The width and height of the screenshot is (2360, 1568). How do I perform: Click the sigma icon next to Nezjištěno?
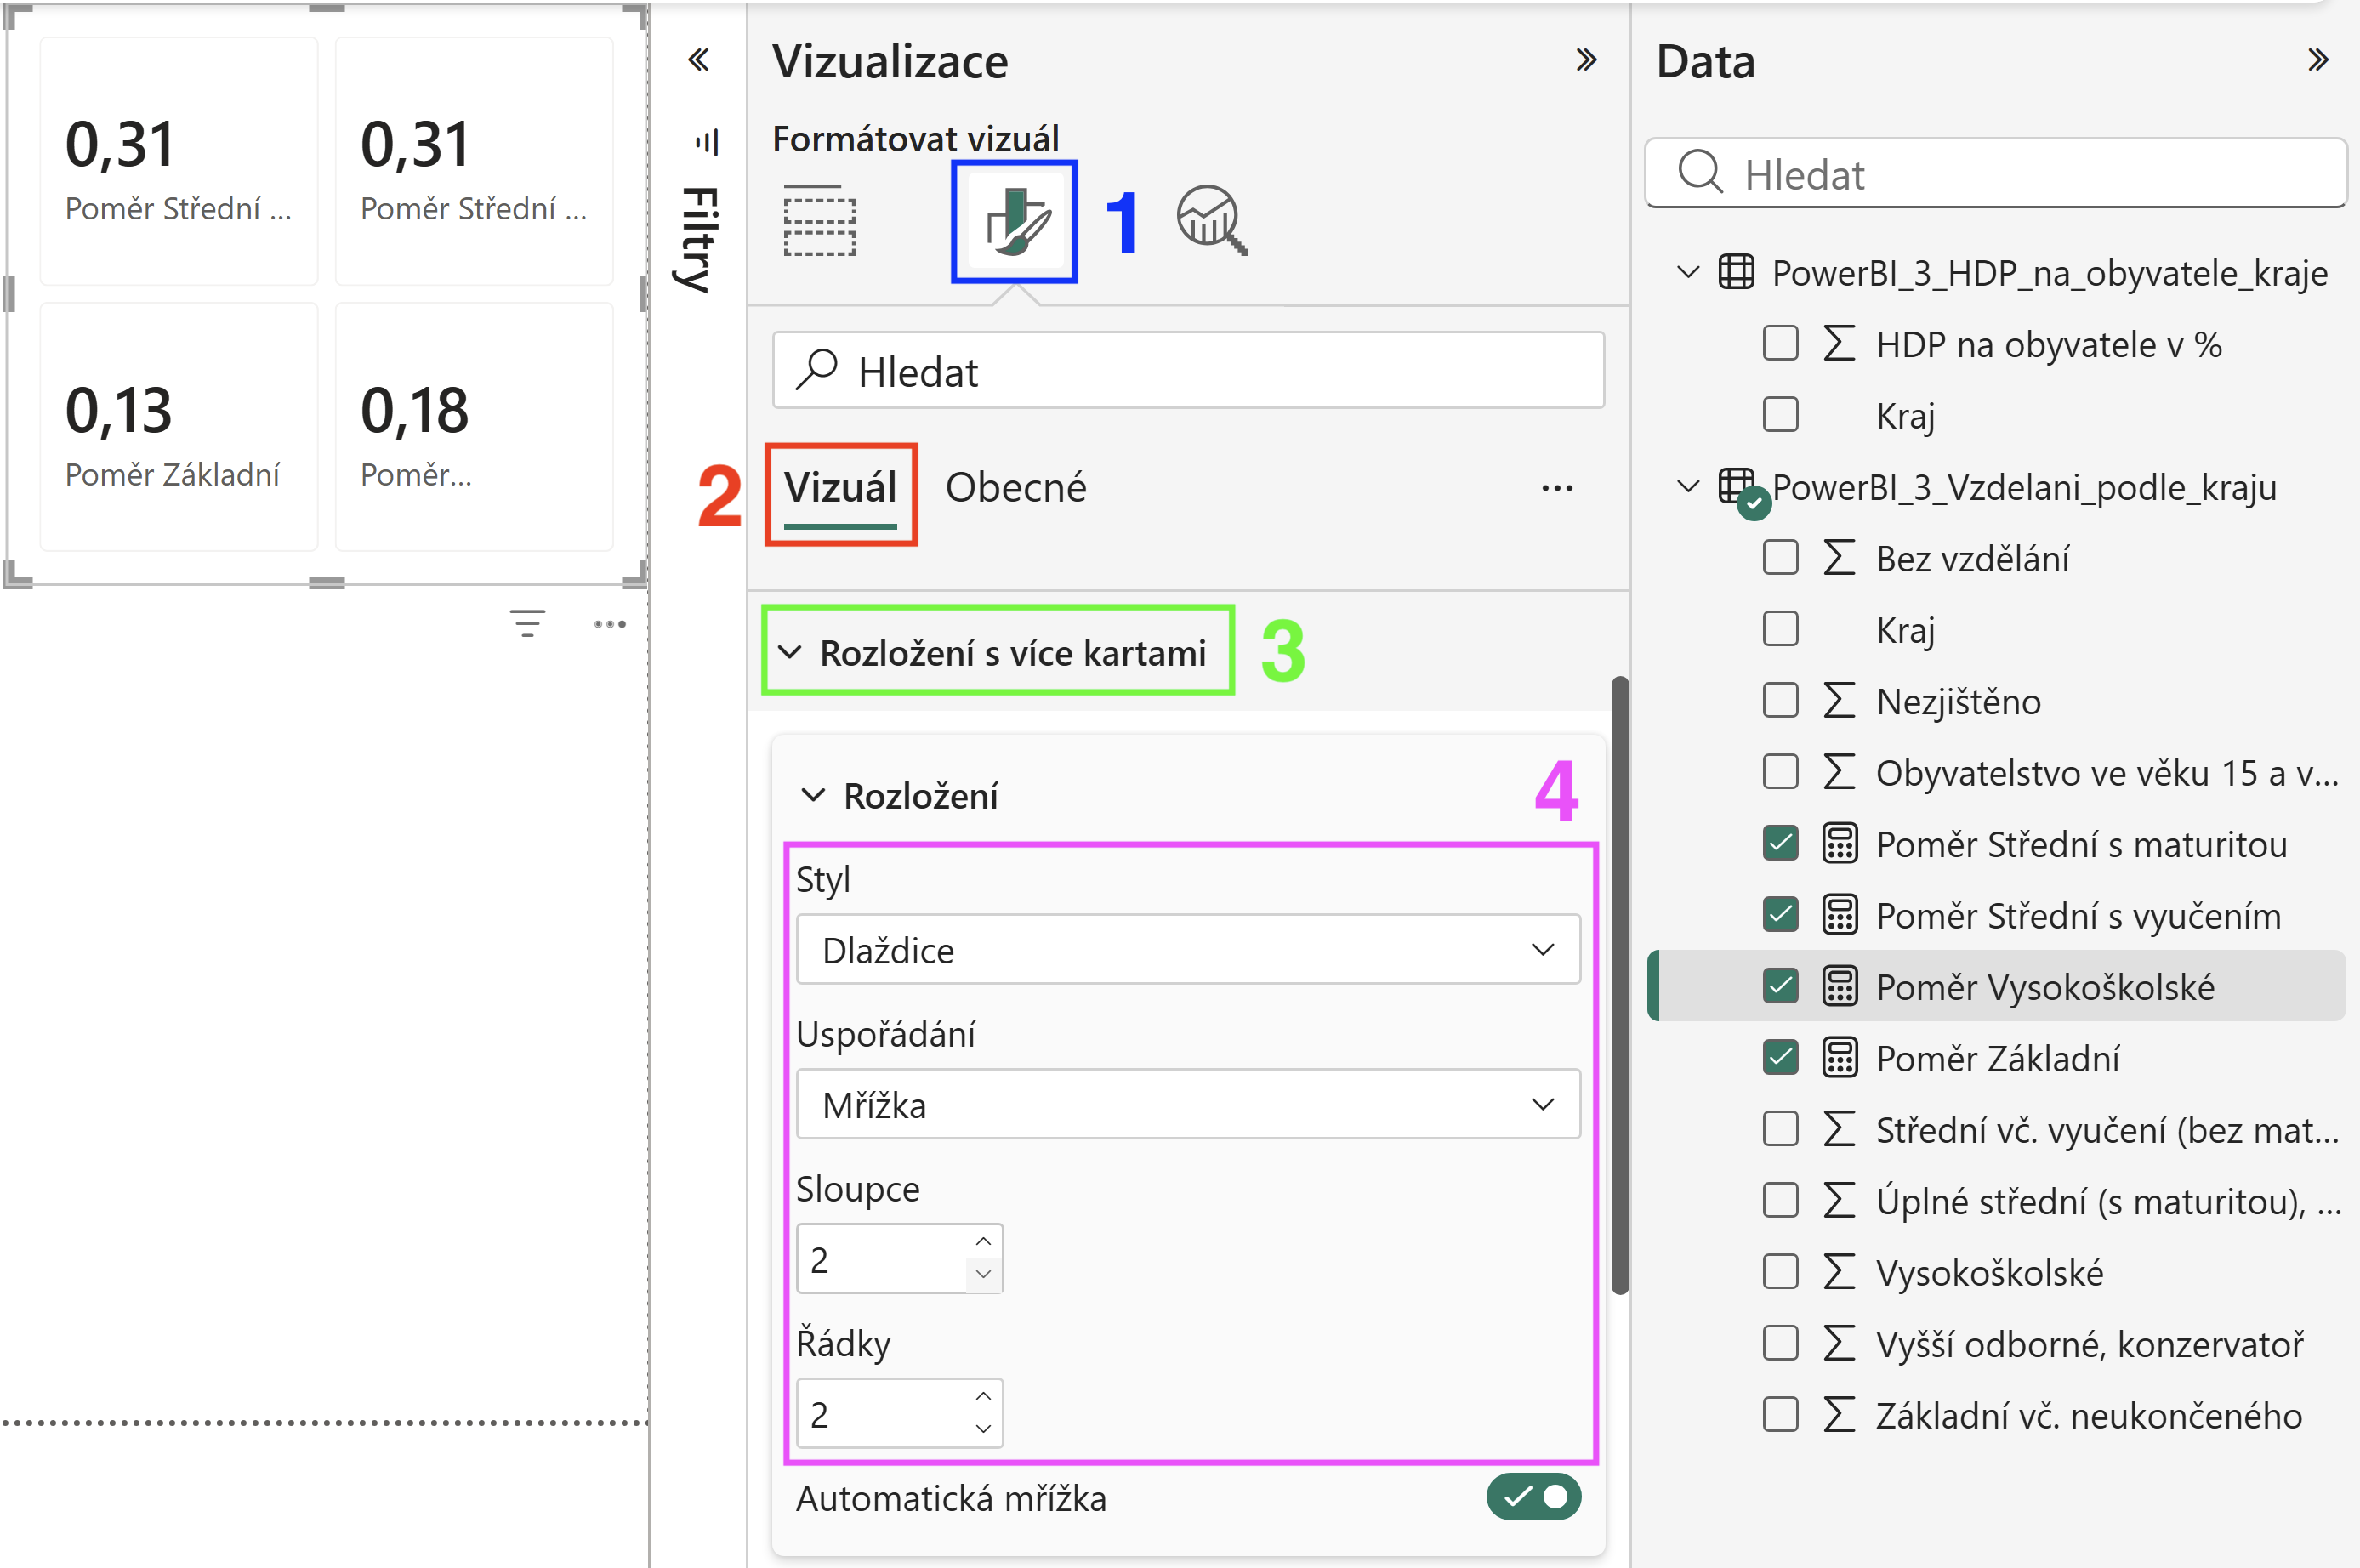point(1839,700)
